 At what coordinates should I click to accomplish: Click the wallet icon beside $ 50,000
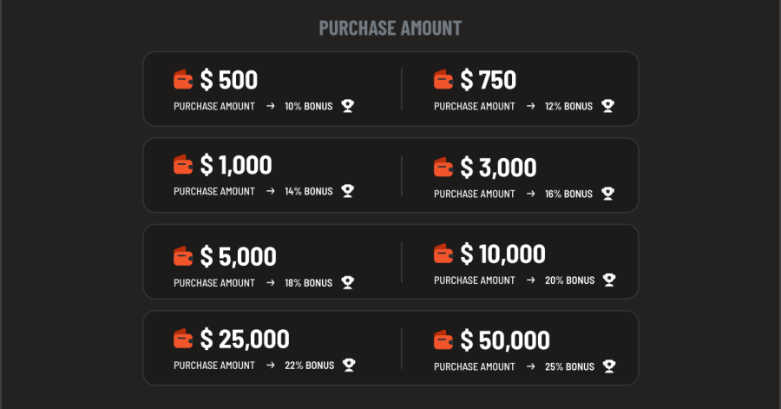(443, 340)
